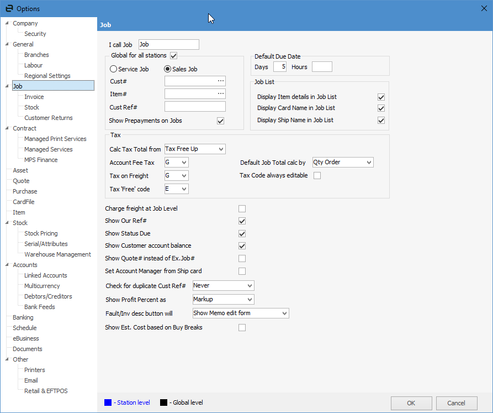Viewport: 493px width, 413px height.
Task: Select Invoice in the options tree
Action: tap(34, 97)
